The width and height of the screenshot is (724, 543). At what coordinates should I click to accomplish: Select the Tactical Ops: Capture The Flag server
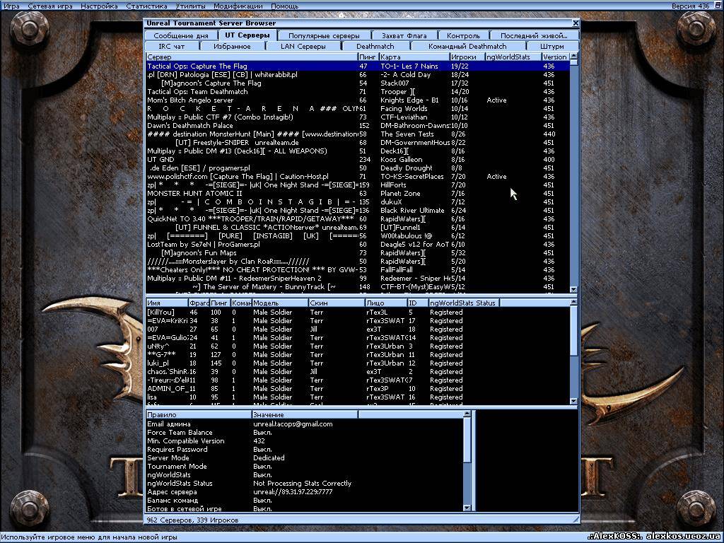tap(358, 66)
